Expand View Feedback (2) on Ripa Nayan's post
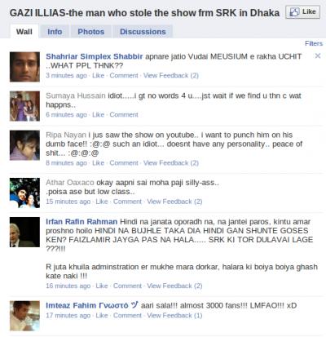The width and height of the screenshot is (326, 337). (171, 163)
